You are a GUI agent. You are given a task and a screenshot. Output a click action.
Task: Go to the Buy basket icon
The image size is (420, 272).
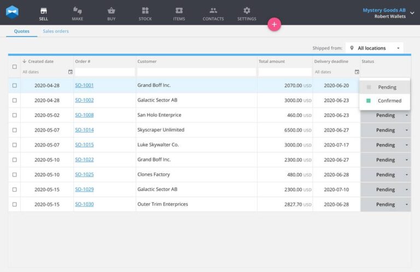111,10
